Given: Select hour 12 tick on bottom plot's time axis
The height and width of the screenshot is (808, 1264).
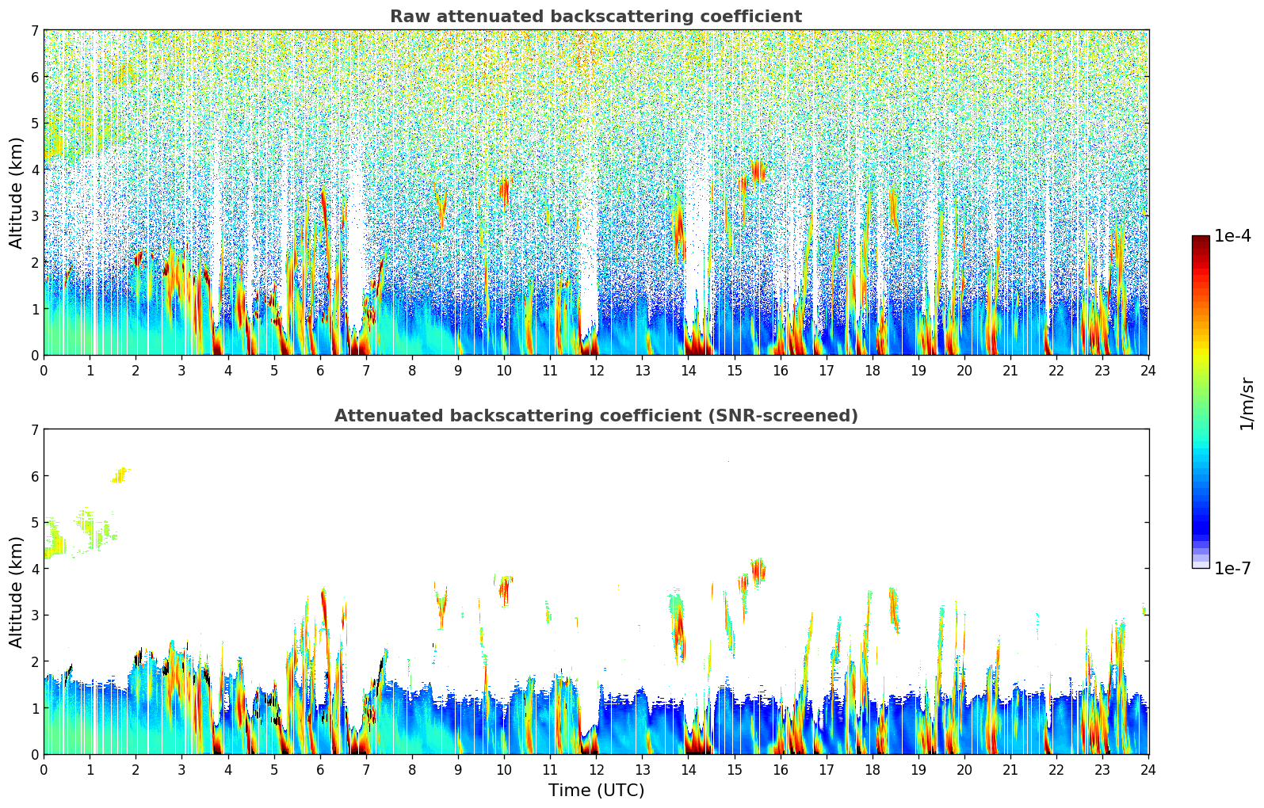Looking at the screenshot, I should pyautogui.click(x=596, y=769).
